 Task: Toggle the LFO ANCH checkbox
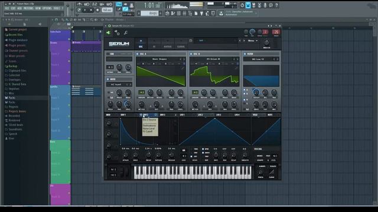pos(203,153)
